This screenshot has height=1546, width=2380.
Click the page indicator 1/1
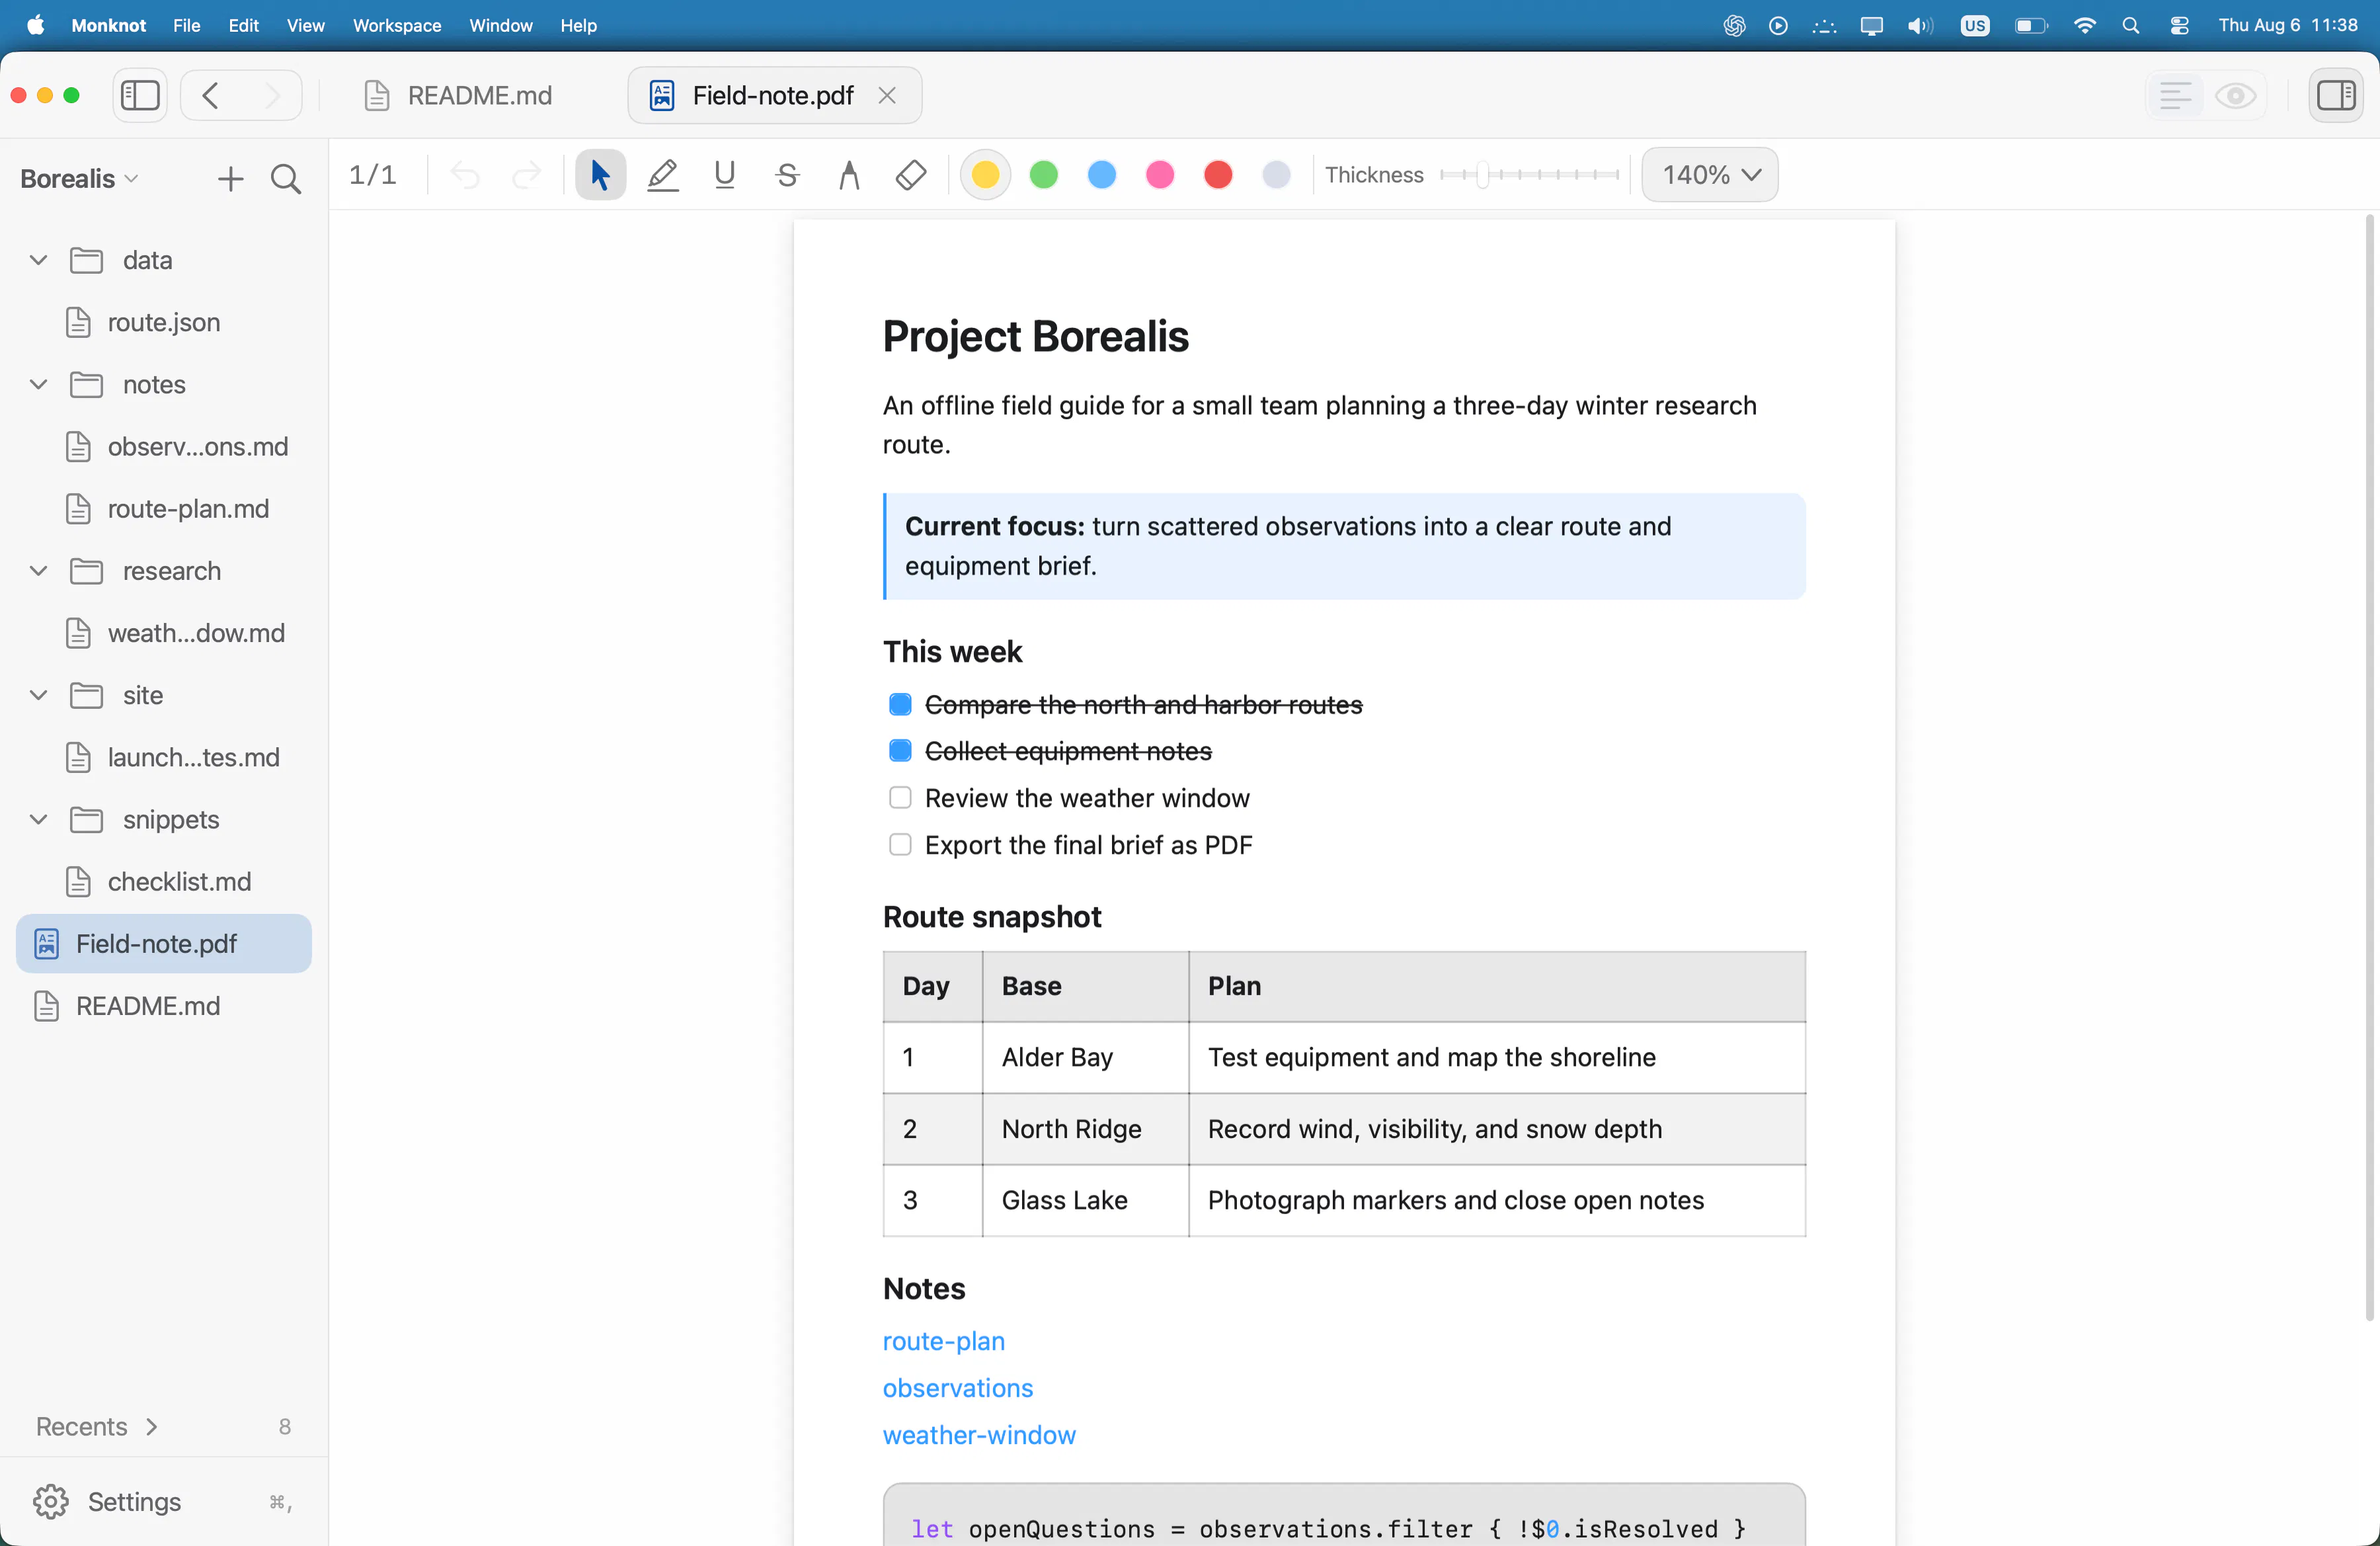[372, 175]
